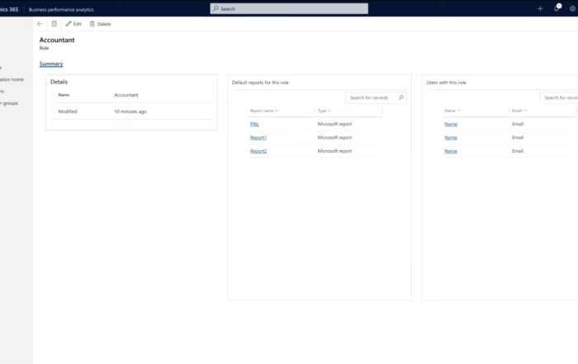Open third Name link in Users panel

coord(451,151)
